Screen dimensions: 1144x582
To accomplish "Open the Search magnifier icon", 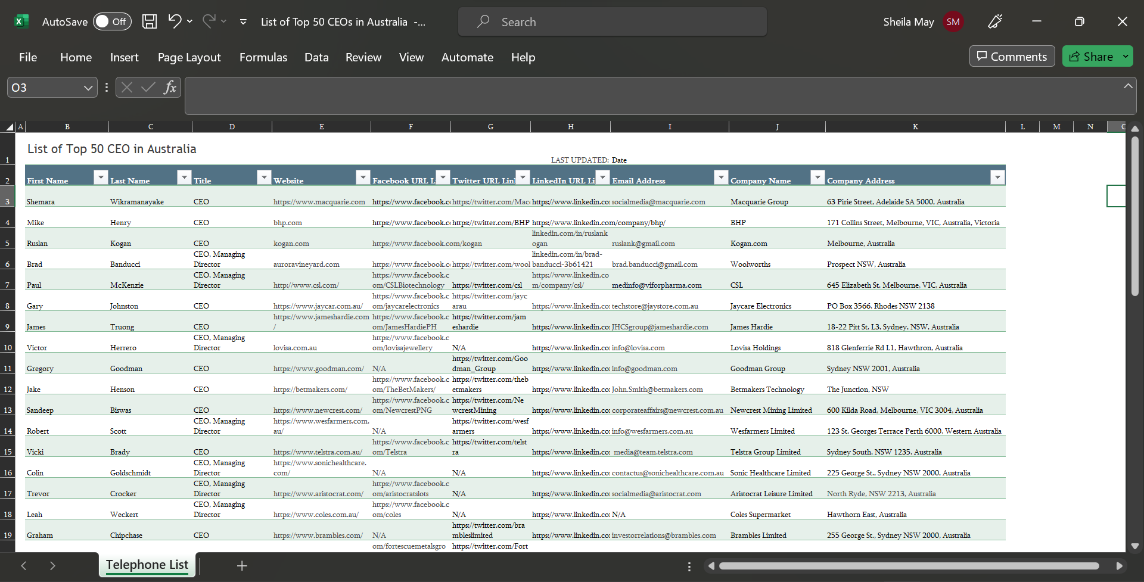I will click(483, 21).
